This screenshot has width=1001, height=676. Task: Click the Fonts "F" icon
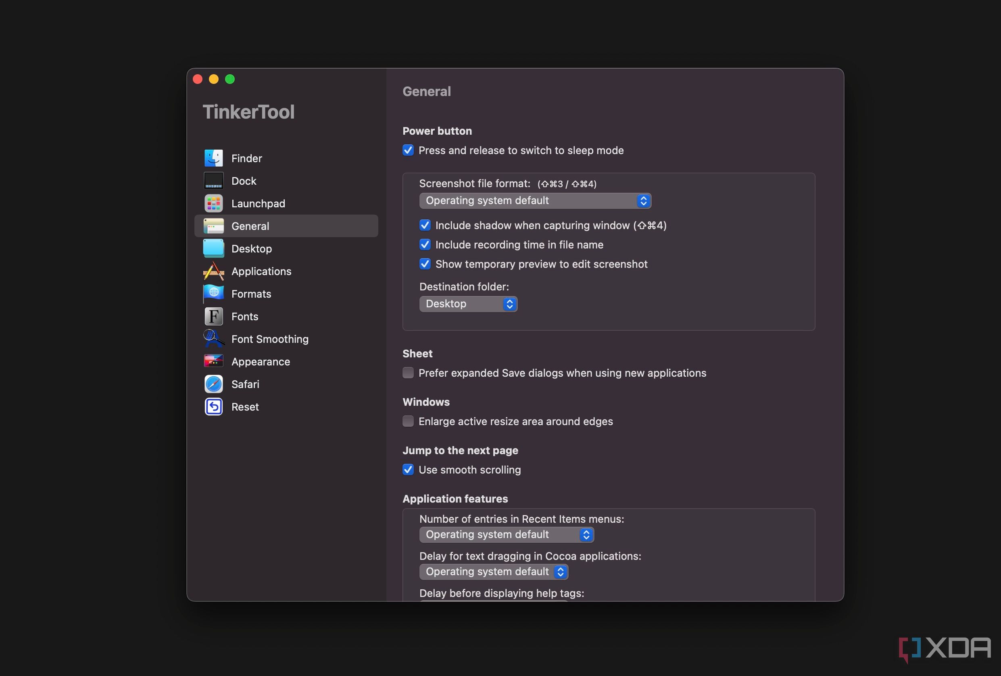coord(214,316)
